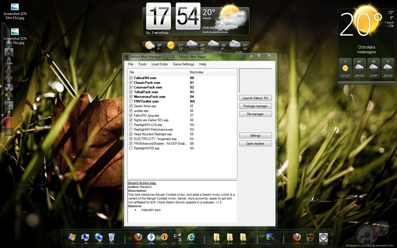Open the Windows Start orb in dock

(72, 237)
